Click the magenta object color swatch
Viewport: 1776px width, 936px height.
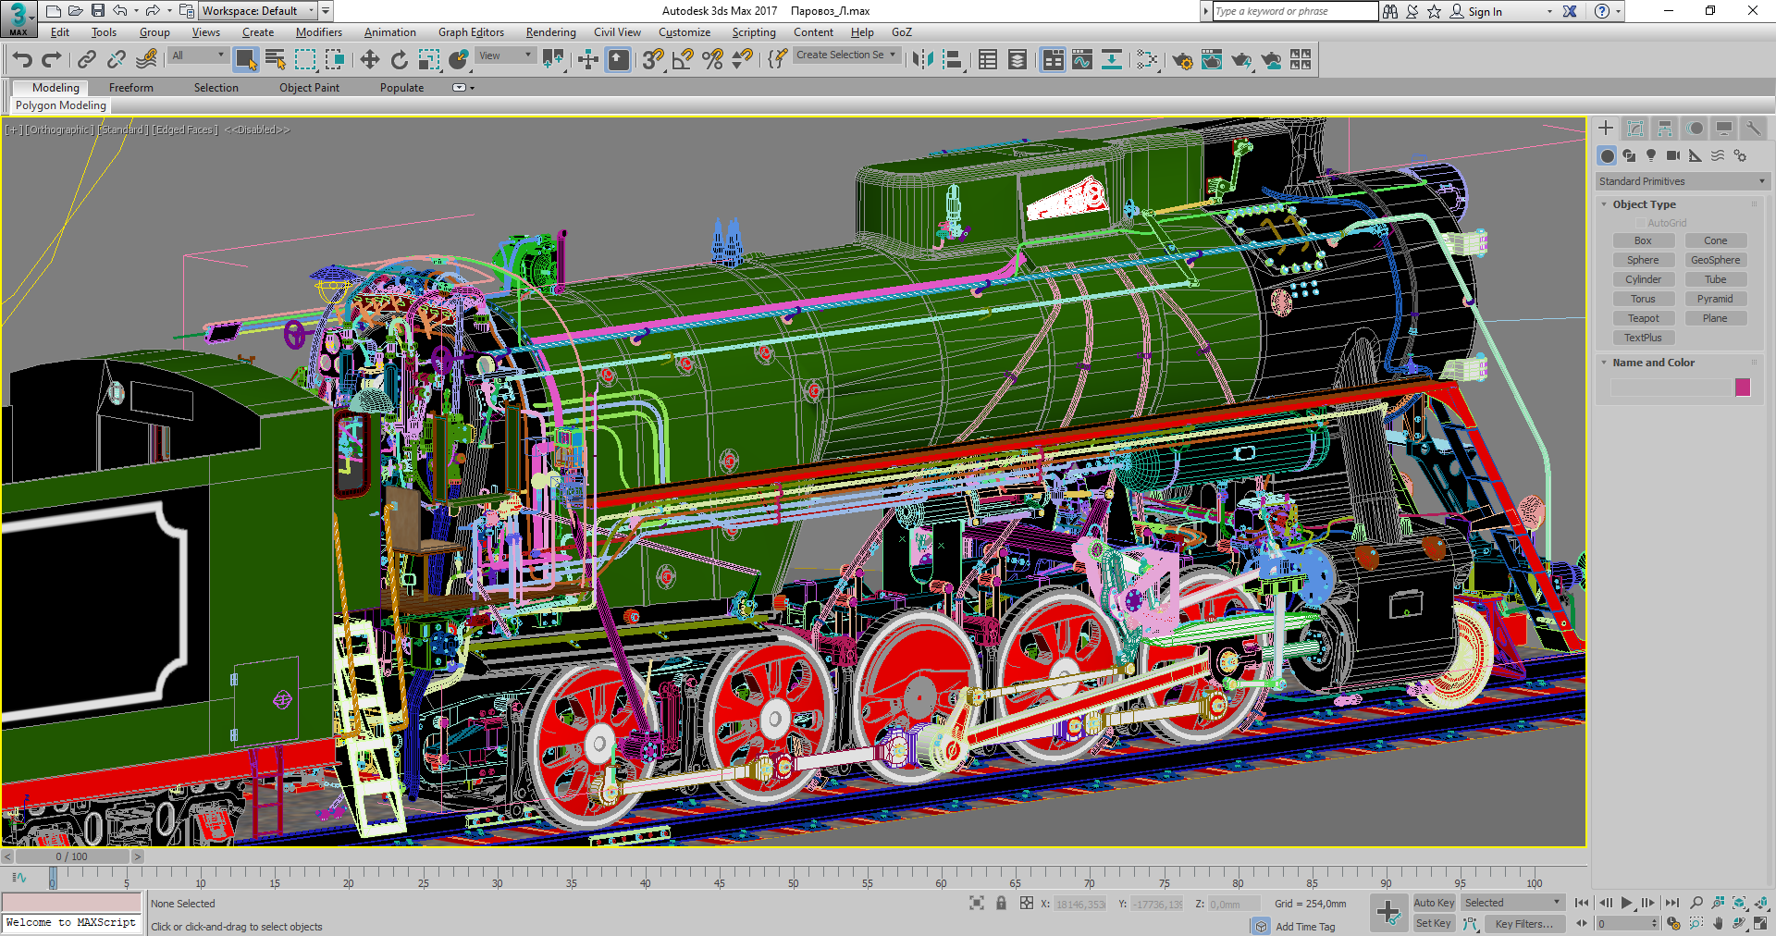pyautogui.click(x=1743, y=388)
